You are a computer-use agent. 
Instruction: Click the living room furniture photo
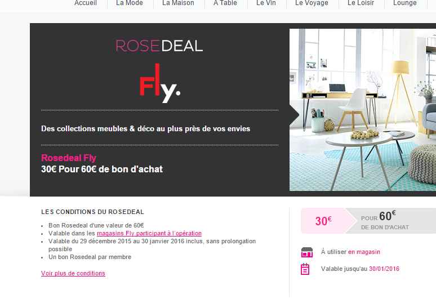click(363, 110)
